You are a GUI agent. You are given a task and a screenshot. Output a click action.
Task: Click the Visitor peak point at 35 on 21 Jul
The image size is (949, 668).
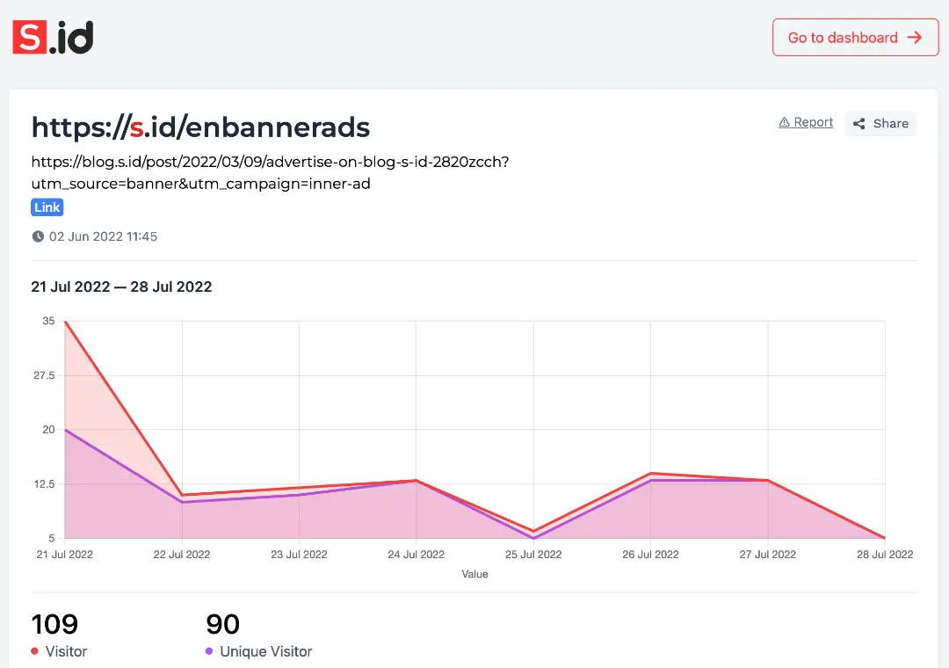coord(65,322)
